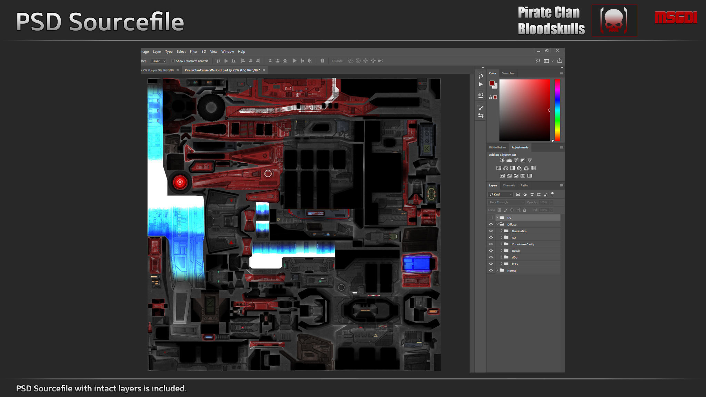Switch to the Swatches tab
706x397 pixels.
(508, 73)
